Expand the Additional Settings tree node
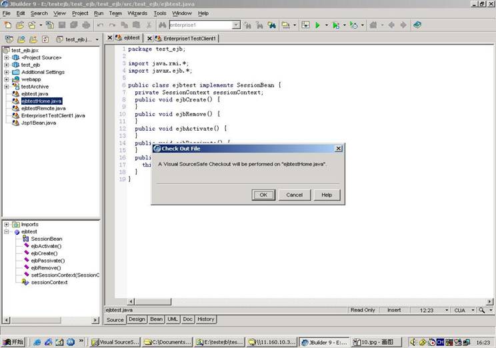496x348 pixels. [x=6, y=72]
